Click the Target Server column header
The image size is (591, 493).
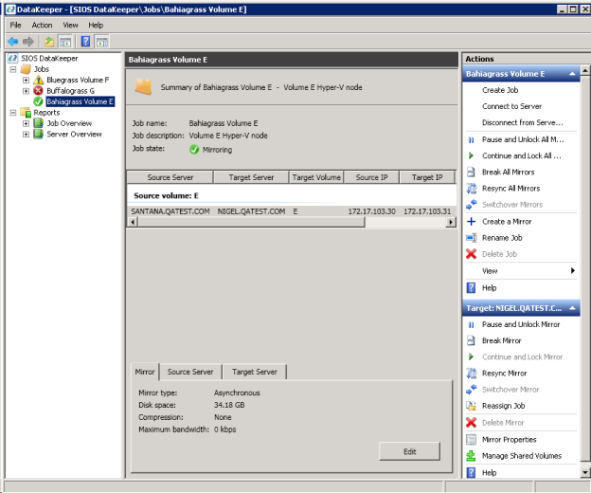251,177
